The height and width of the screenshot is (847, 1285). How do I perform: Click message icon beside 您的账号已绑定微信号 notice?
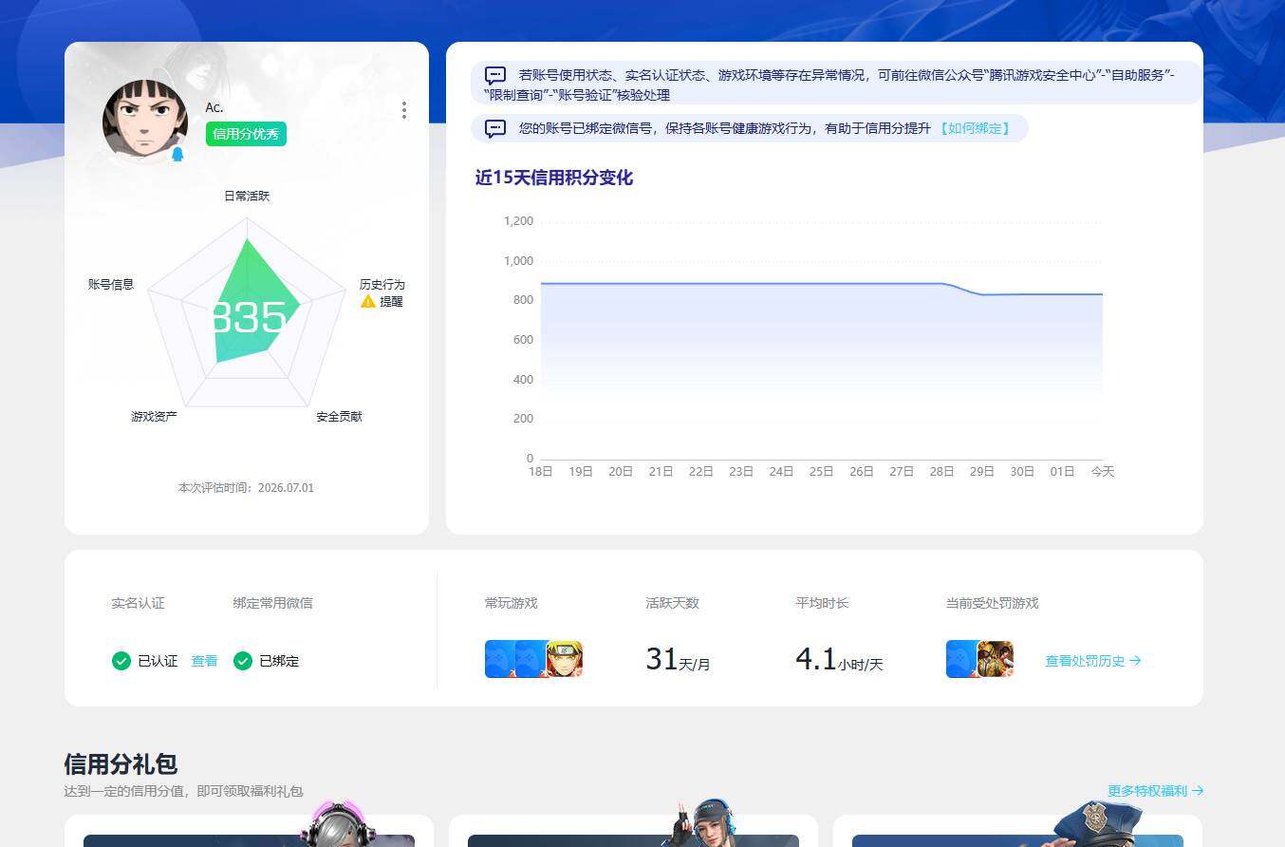(x=495, y=128)
